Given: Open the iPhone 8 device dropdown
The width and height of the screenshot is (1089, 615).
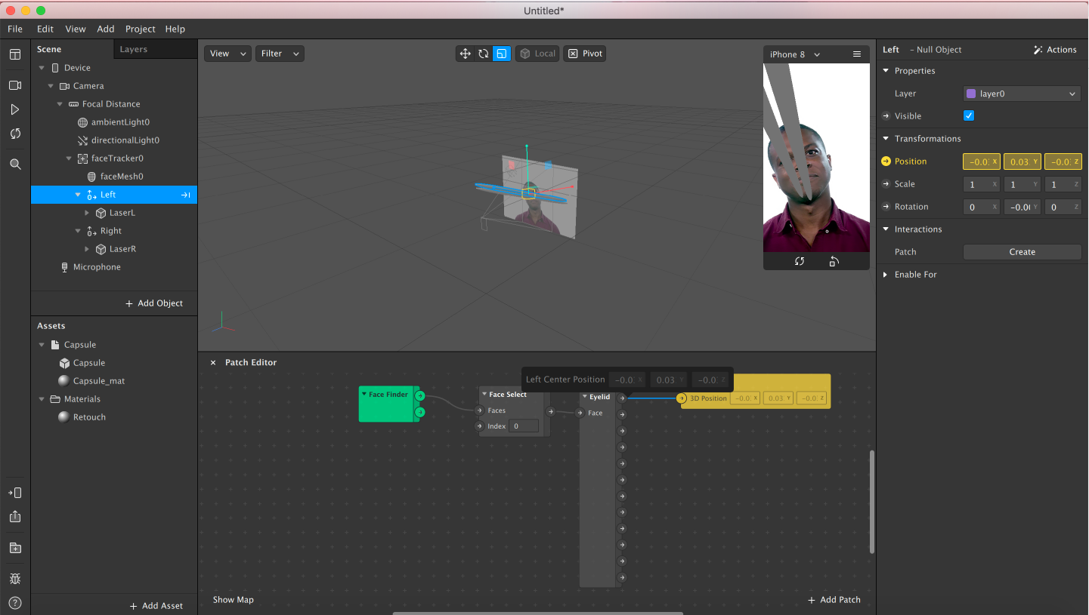Looking at the screenshot, I should pyautogui.click(x=795, y=54).
